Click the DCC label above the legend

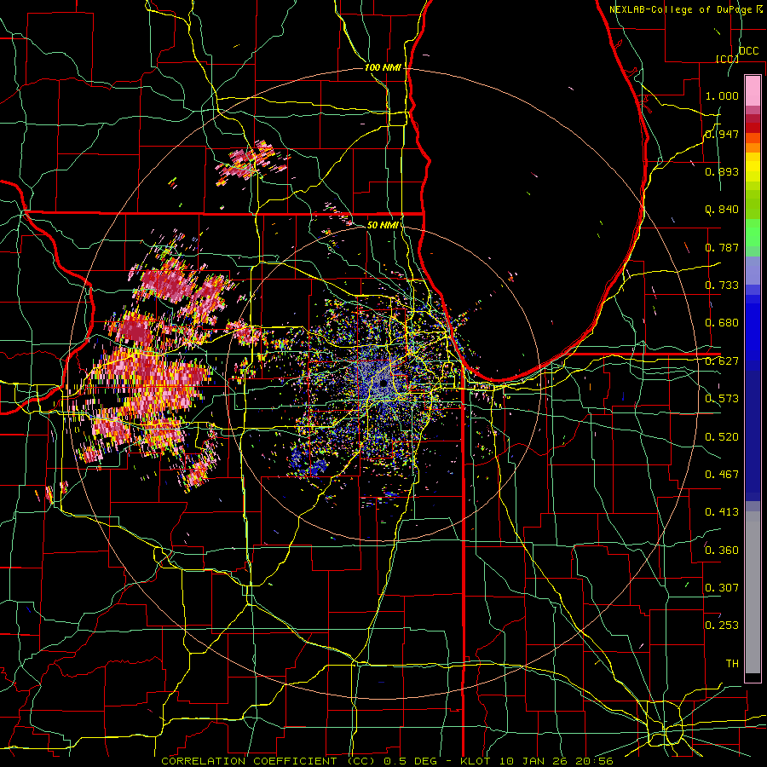pos(748,51)
